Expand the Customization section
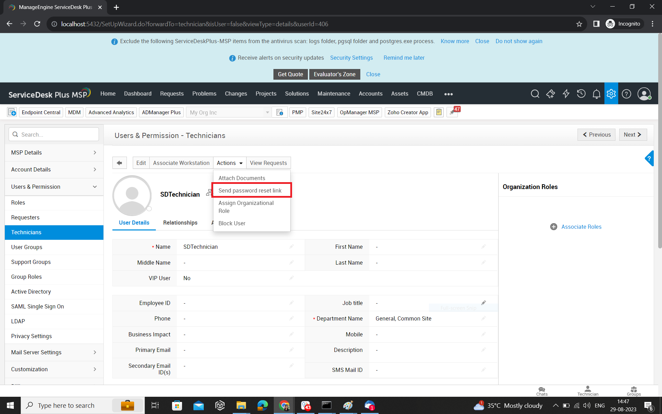This screenshot has height=414, width=662. (x=54, y=369)
